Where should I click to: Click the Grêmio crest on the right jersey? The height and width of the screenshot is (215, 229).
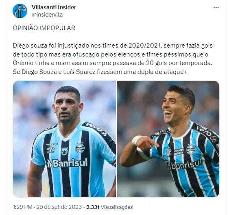tap(191, 149)
